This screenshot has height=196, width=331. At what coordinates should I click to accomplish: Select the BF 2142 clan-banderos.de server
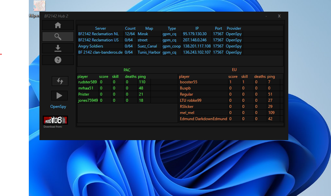tap(100, 52)
